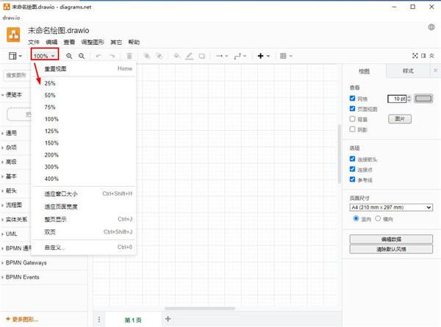
Task: Open the 100% zoom dropdown
Action: tap(45, 56)
